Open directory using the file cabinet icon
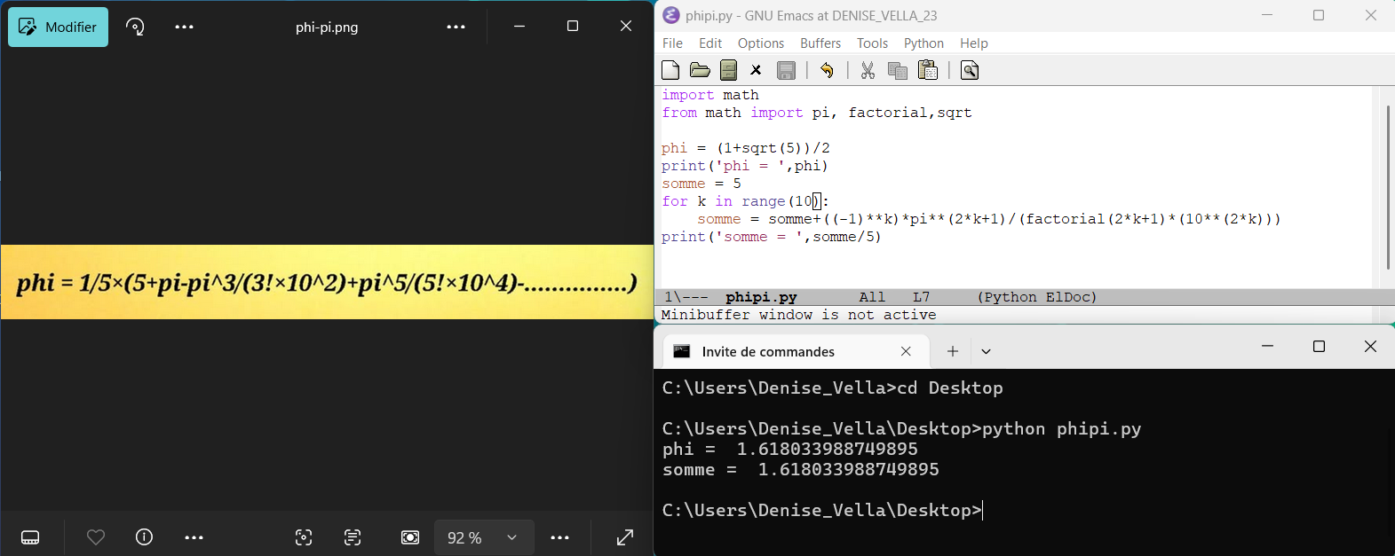 [728, 70]
